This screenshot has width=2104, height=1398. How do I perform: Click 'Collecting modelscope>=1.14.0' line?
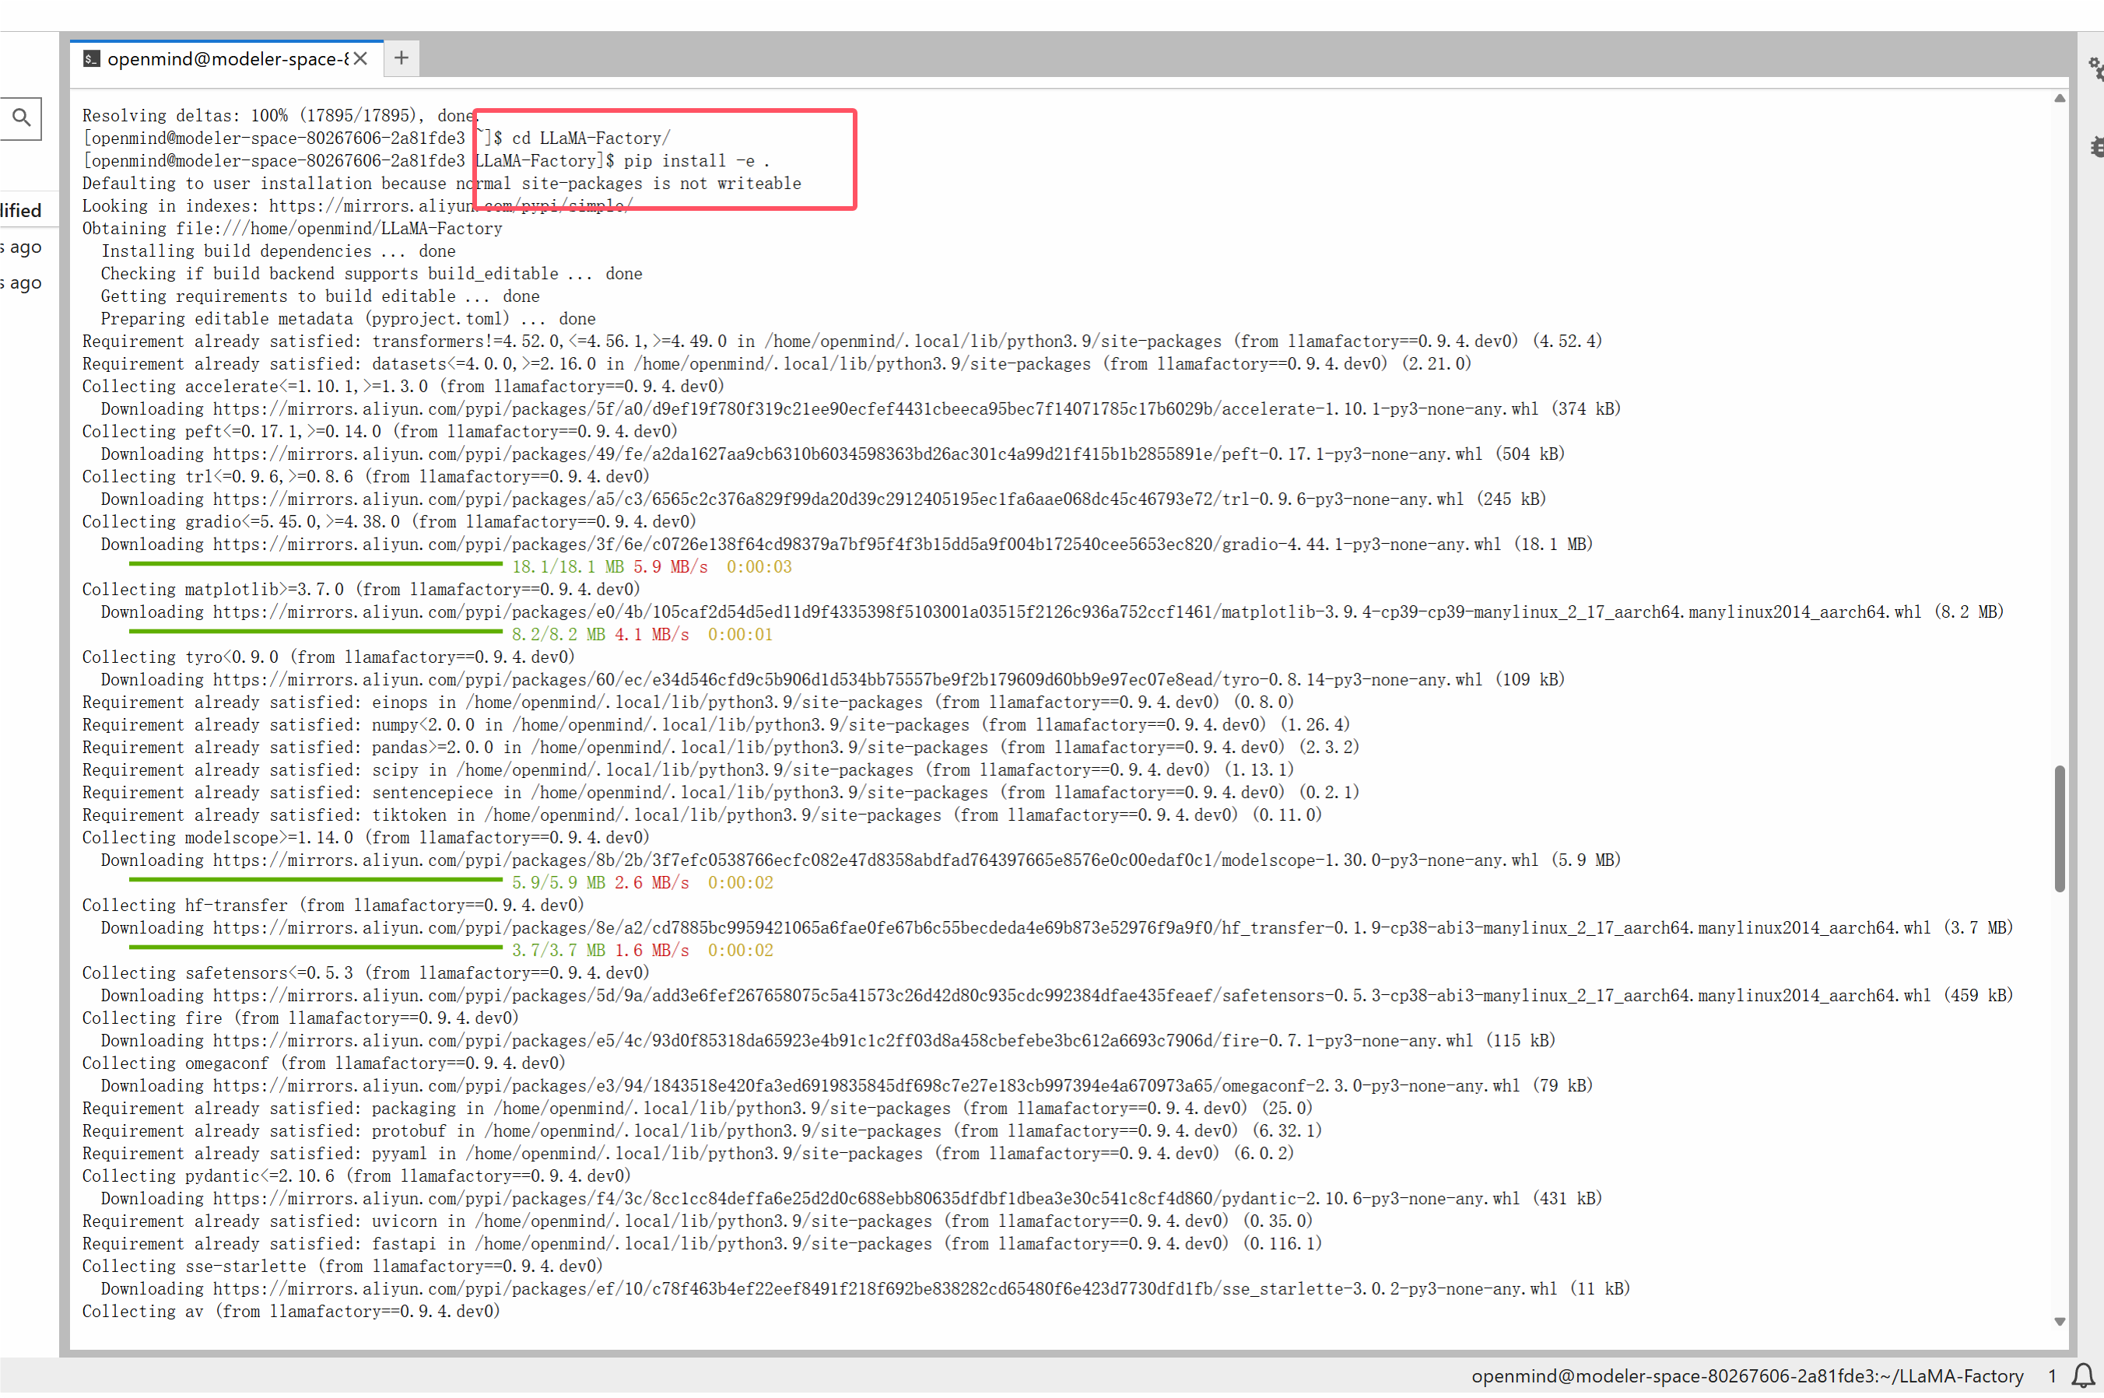[x=366, y=838]
